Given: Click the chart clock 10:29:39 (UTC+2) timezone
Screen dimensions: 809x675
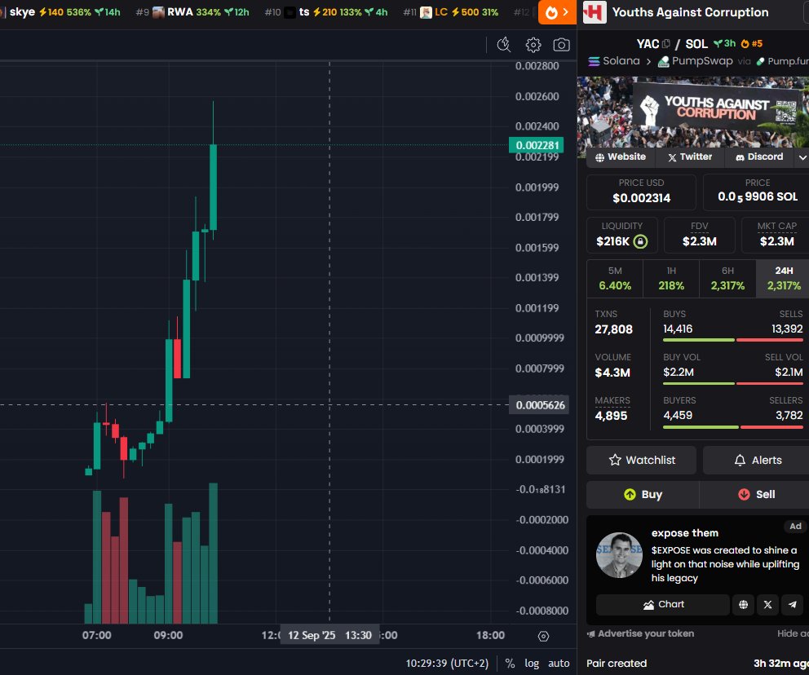Looking at the screenshot, I should 447,664.
